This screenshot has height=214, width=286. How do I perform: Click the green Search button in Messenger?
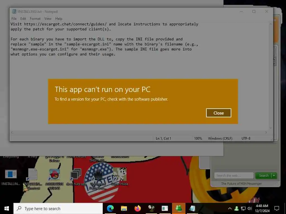264,176
